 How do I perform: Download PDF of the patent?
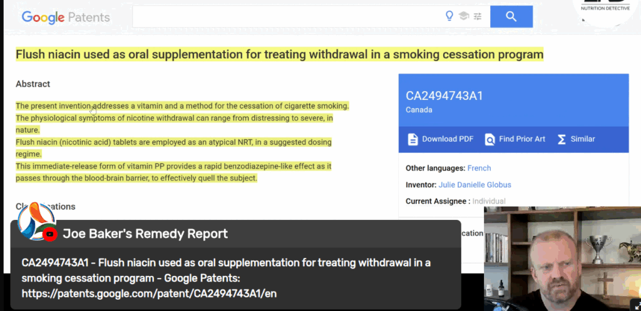click(441, 139)
